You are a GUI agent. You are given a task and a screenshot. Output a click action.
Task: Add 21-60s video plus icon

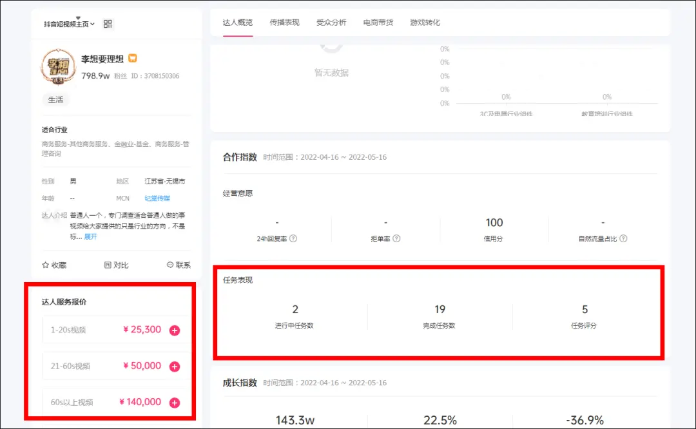(x=175, y=367)
